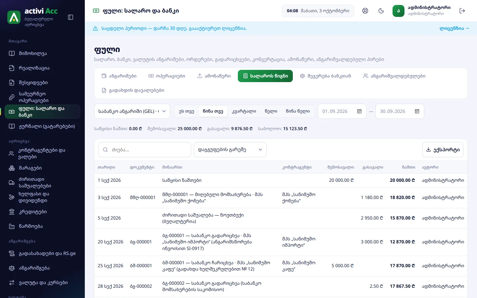
Task: Click the logout icon in the header
Action: point(462,11)
